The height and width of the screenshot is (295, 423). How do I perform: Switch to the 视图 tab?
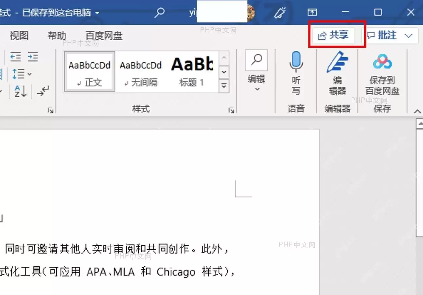19,35
